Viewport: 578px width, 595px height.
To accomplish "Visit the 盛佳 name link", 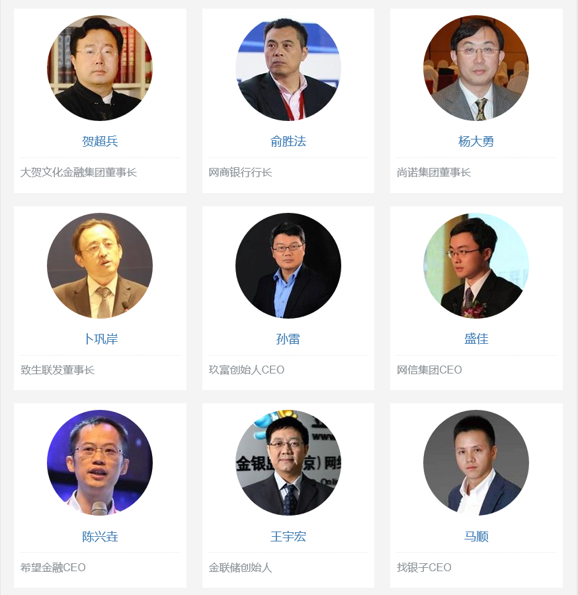I will [x=476, y=339].
